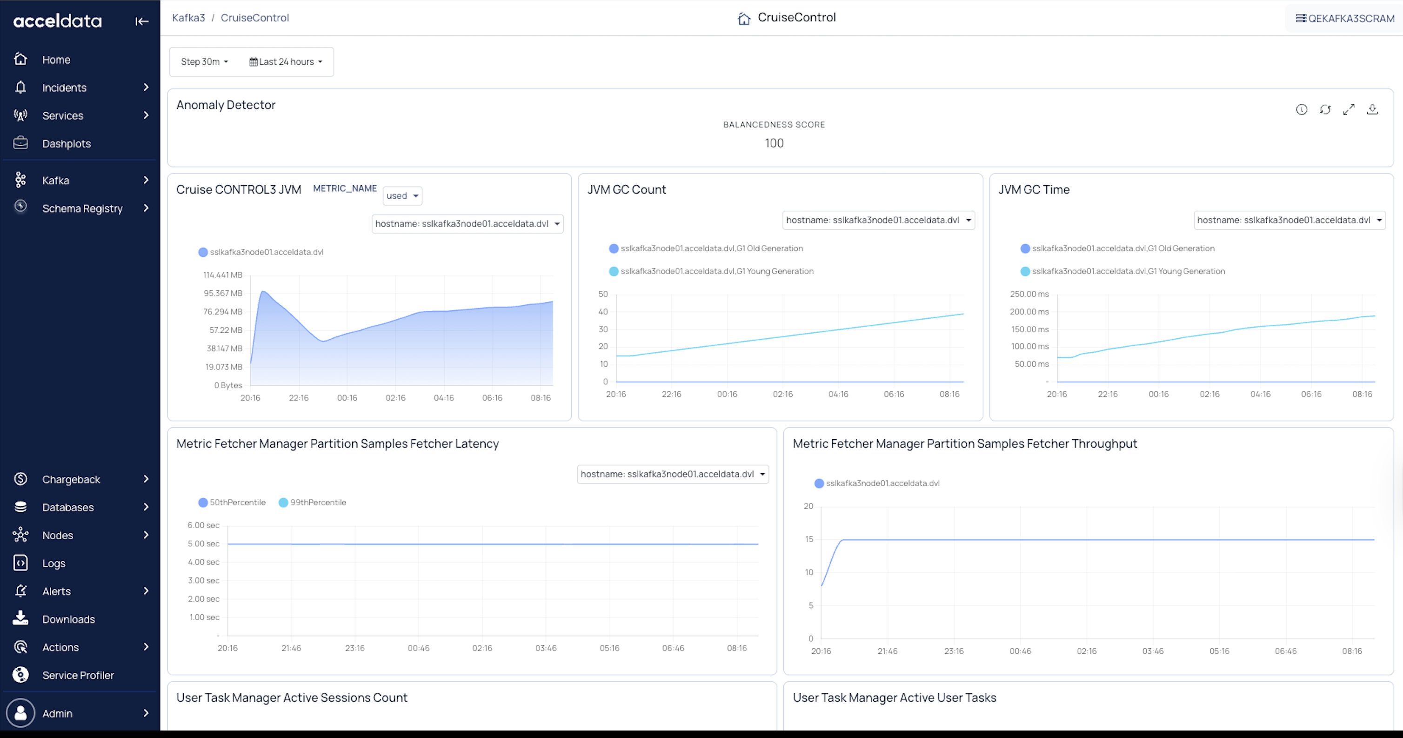Open hostname dropdown in Cruise CONTROL3 JVM
The height and width of the screenshot is (738, 1403).
(x=468, y=224)
